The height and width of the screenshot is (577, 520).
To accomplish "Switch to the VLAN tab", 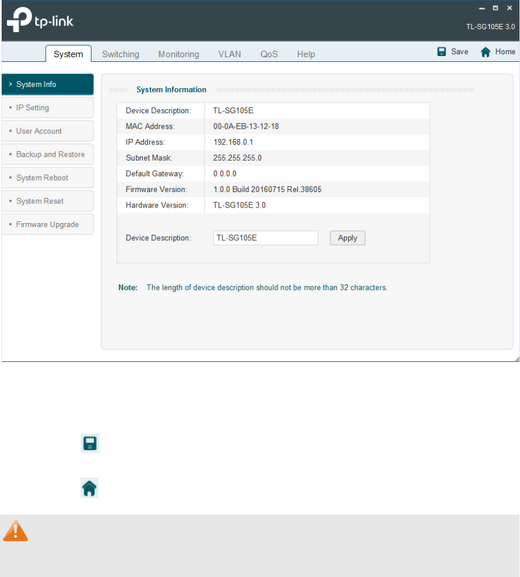I will (230, 54).
